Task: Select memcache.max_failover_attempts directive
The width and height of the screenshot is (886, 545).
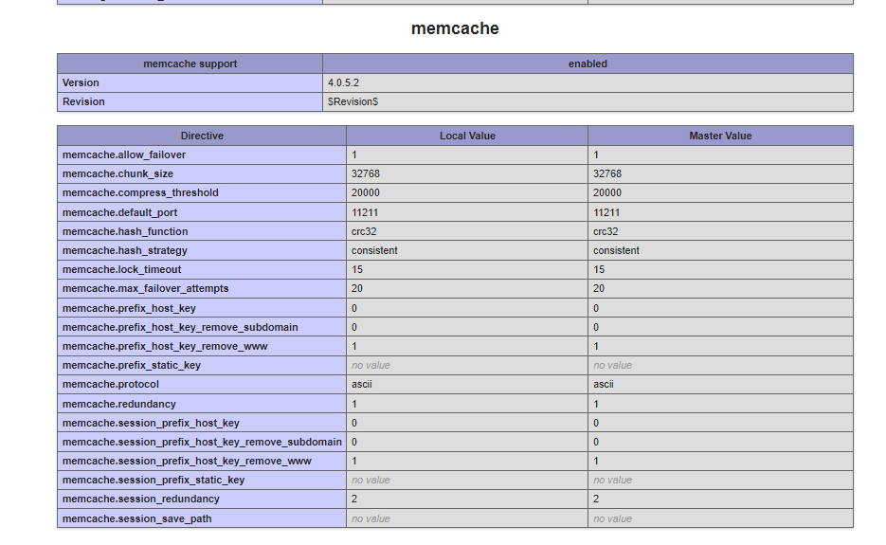Action: pyautogui.click(x=145, y=289)
